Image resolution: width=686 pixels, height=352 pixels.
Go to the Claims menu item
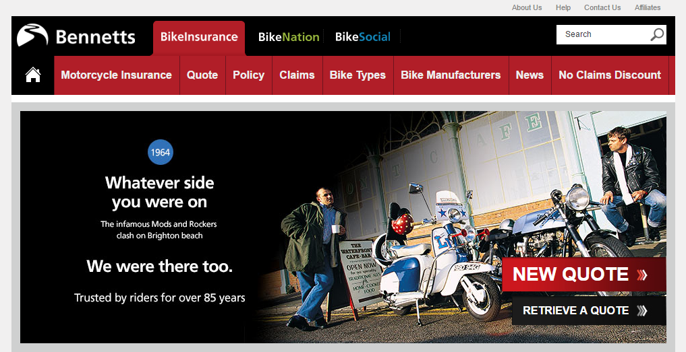(x=297, y=75)
